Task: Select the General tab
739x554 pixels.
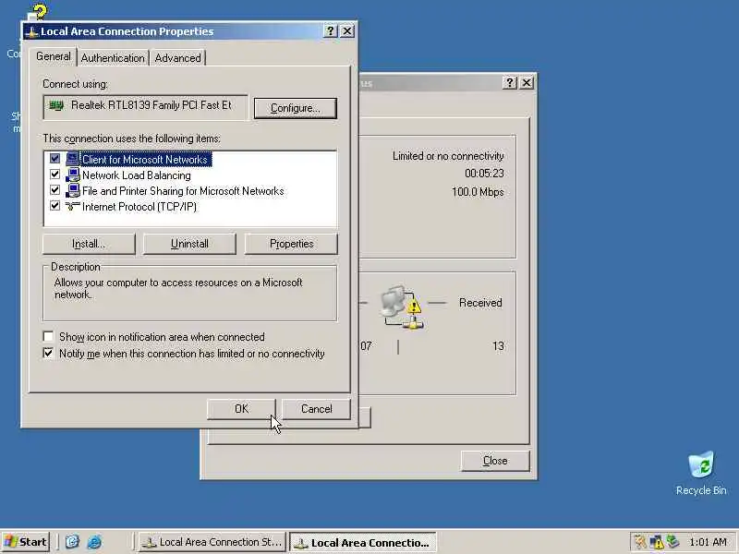Action: tap(54, 56)
